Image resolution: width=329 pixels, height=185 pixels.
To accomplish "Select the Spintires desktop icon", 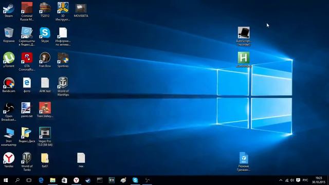I will pos(63,60).
